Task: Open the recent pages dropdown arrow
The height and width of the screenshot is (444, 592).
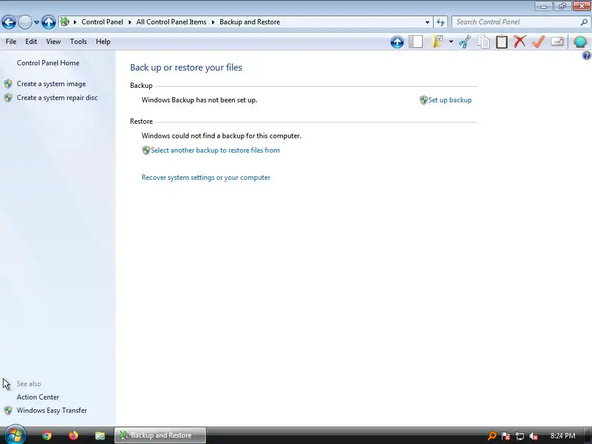Action: click(x=36, y=23)
